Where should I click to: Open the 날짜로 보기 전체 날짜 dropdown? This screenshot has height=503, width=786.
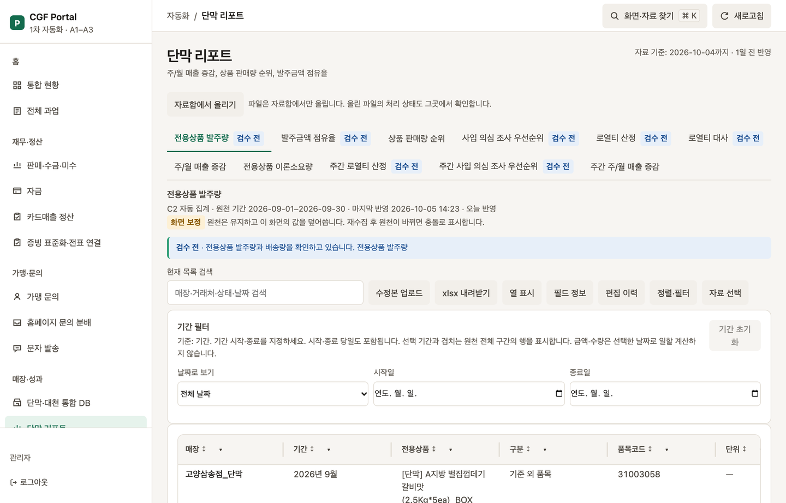pyautogui.click(x=273, y=394)
